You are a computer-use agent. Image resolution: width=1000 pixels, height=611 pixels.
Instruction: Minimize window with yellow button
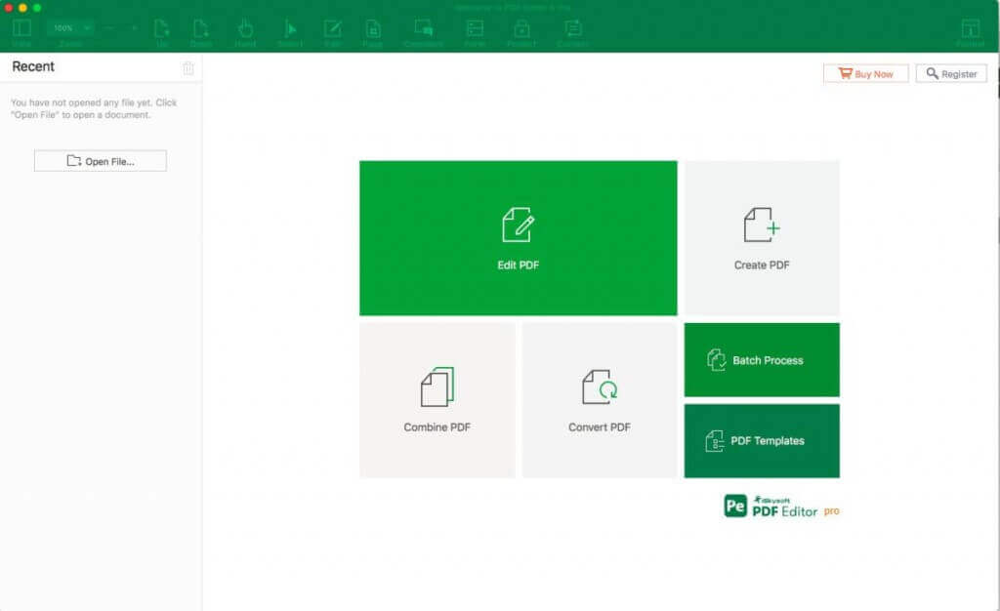pos(22,8)
